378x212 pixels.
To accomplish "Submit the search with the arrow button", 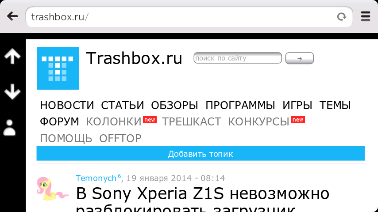I will pos(300,58).
